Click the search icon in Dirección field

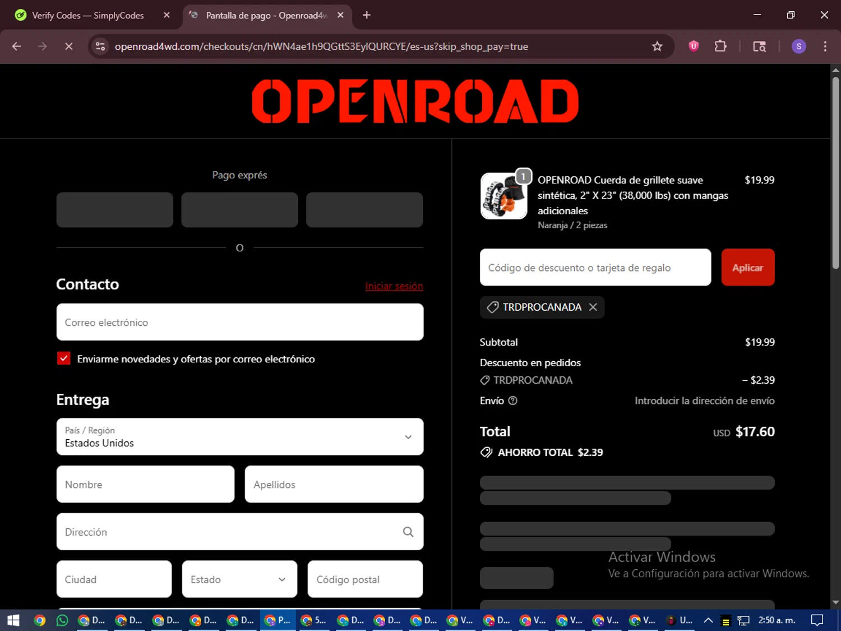[x=408, y=532]
